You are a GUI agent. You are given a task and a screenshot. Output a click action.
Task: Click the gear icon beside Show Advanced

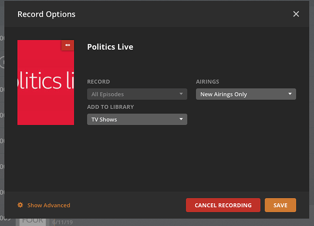[x=20, y=205]
